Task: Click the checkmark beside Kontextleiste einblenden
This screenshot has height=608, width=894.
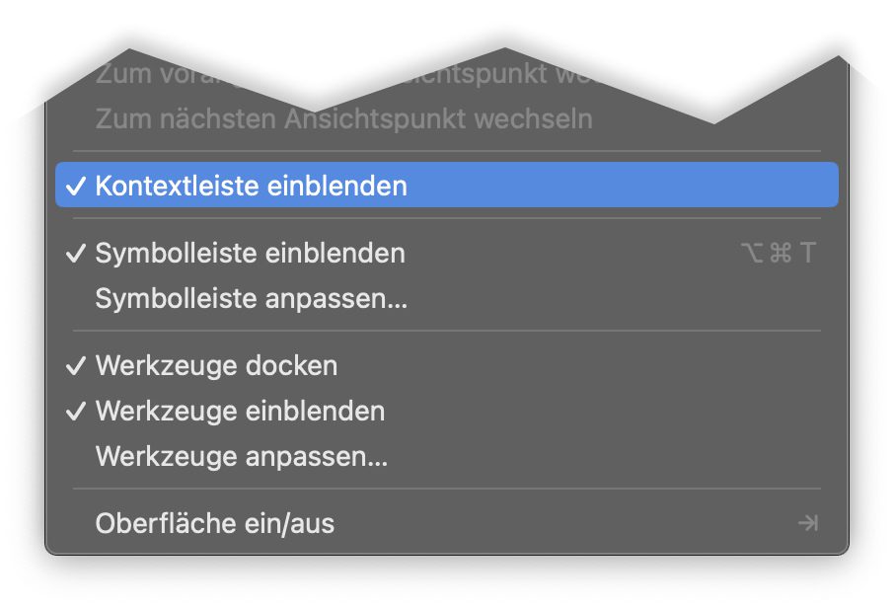Action: point(75,186)
